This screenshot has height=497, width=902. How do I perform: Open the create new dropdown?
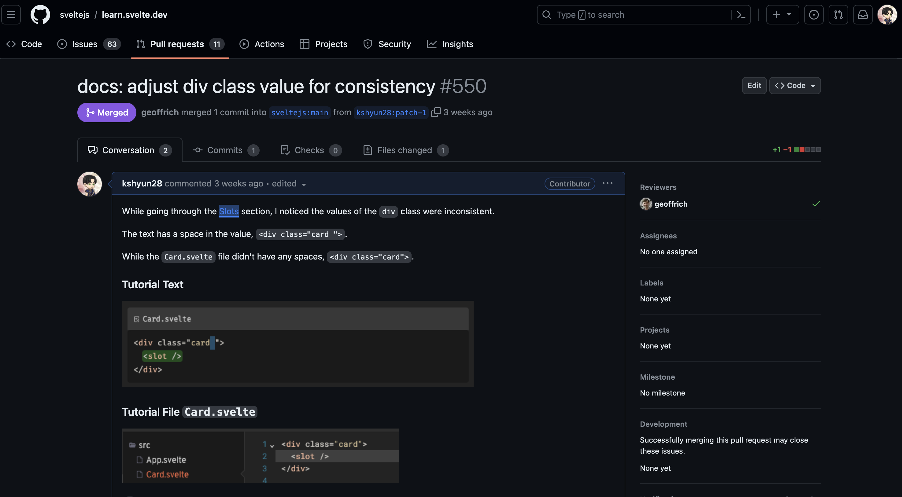[x=782, y=14]
